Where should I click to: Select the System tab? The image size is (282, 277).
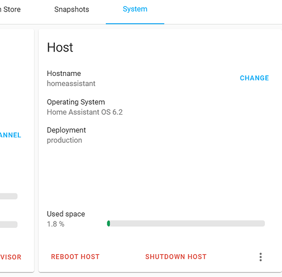[x=135, y=9]
